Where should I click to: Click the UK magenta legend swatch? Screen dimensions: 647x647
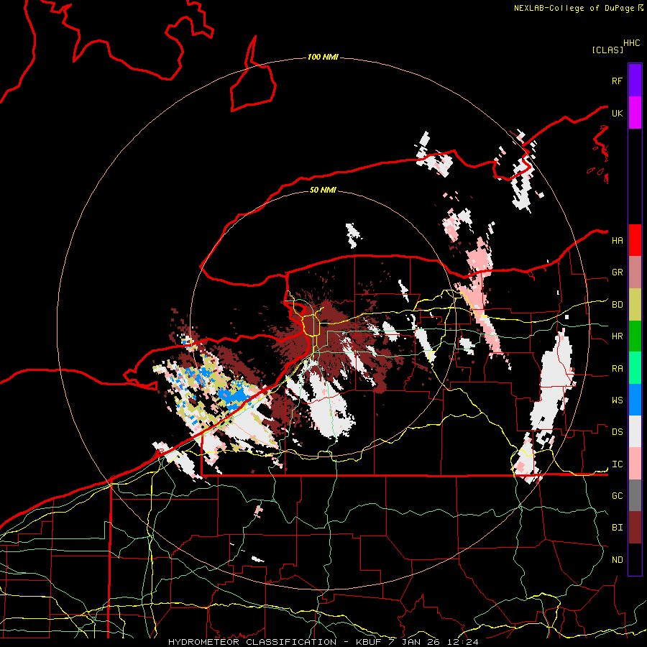[x=635, y=113]
